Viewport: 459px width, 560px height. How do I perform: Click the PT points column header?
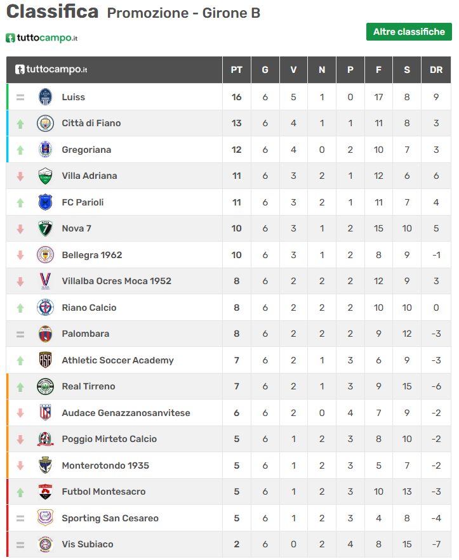click(x=236, y=70)
